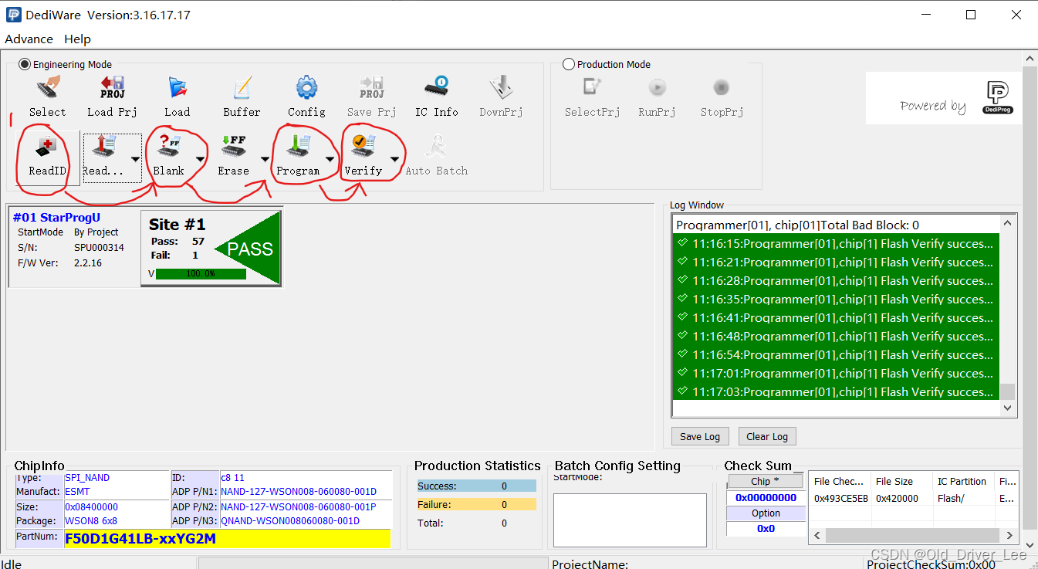The height and width of the screenshot is (569, 1038).
Task: Click the Site #1 progress bar
Action: coord(201,273)
